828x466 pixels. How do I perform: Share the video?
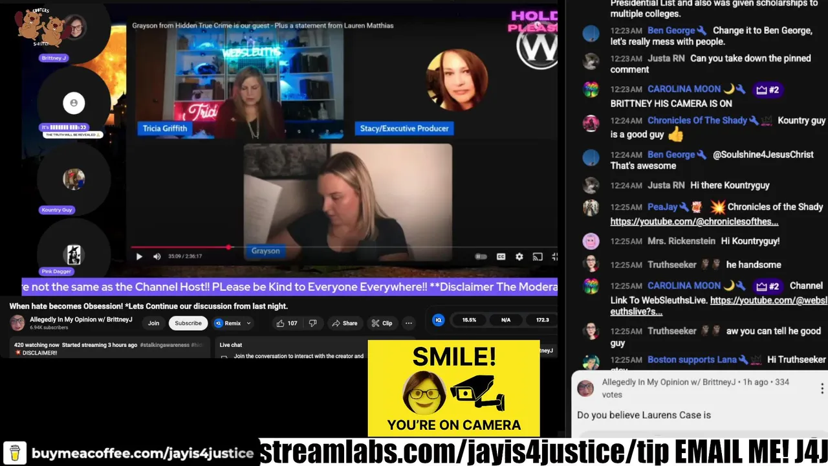click(345, 323)
